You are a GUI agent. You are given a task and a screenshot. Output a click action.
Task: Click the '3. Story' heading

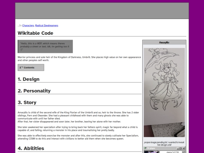coord(27,102)
